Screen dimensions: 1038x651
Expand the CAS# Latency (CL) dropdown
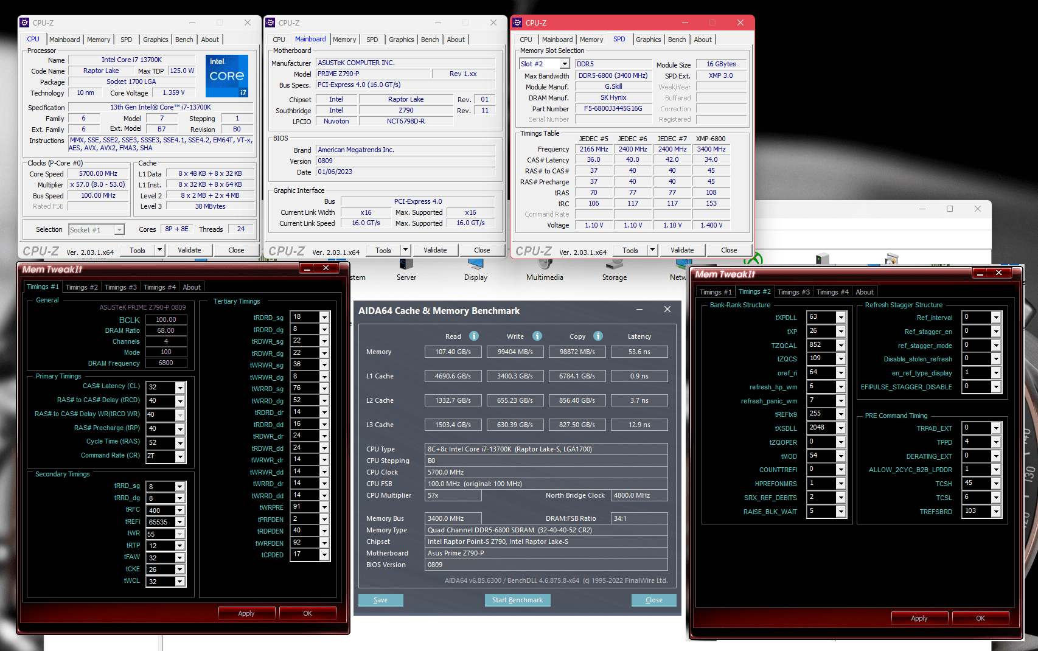(x=180, y=388)
